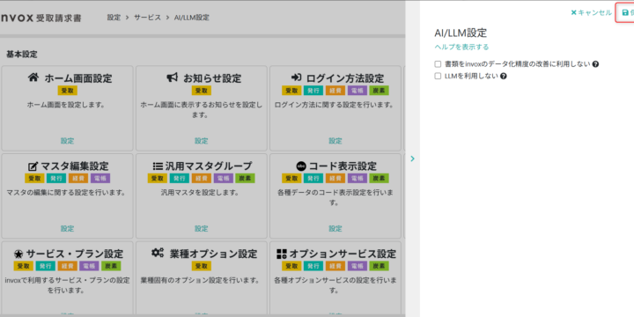The width and height of the screenshot is (634, 317).
Task: Go to 設定 in the breadcrumb
Action: (x=114, y=18)
